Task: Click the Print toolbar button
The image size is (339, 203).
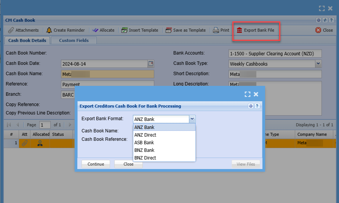Action: point(221,30)
